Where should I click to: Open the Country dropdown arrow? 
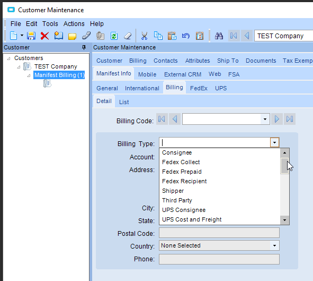[275, 245]
